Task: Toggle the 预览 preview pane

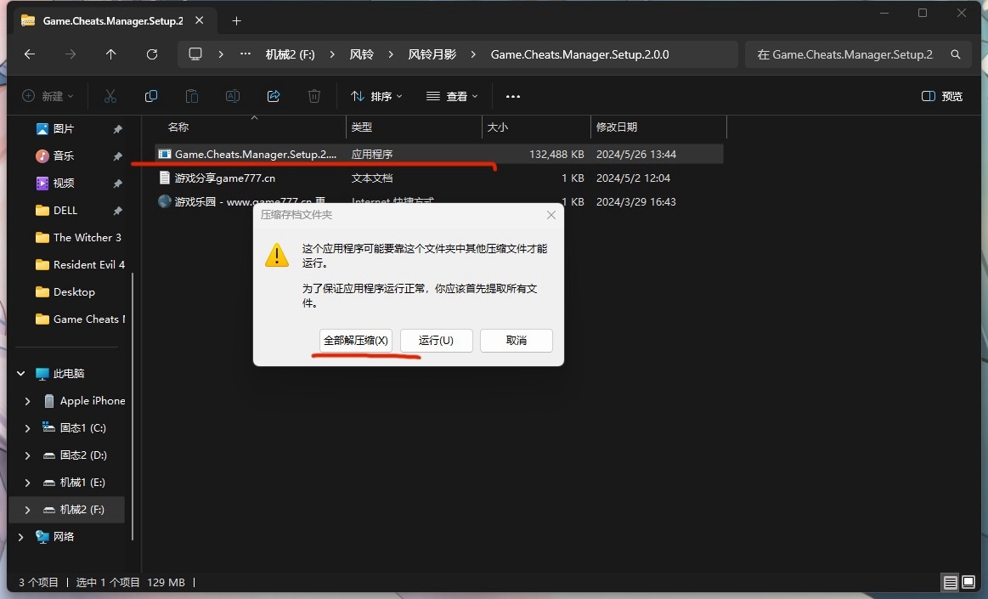Action: coord(942,96)
